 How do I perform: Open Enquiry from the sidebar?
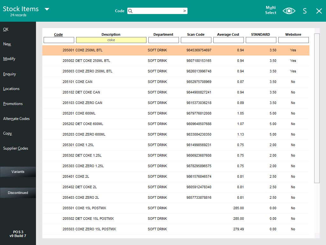[x=10, y=74]
